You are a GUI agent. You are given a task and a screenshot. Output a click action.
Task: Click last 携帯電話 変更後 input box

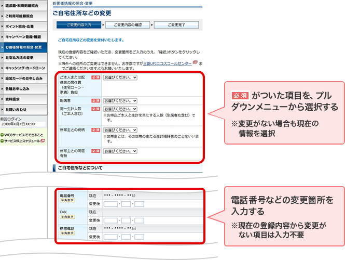tap(139, 237)
